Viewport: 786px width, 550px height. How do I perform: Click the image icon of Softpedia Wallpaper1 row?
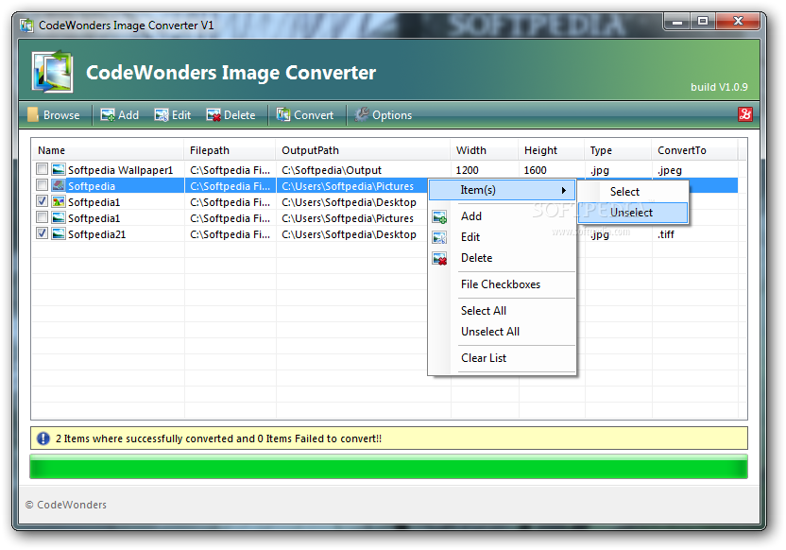point(59,170)
